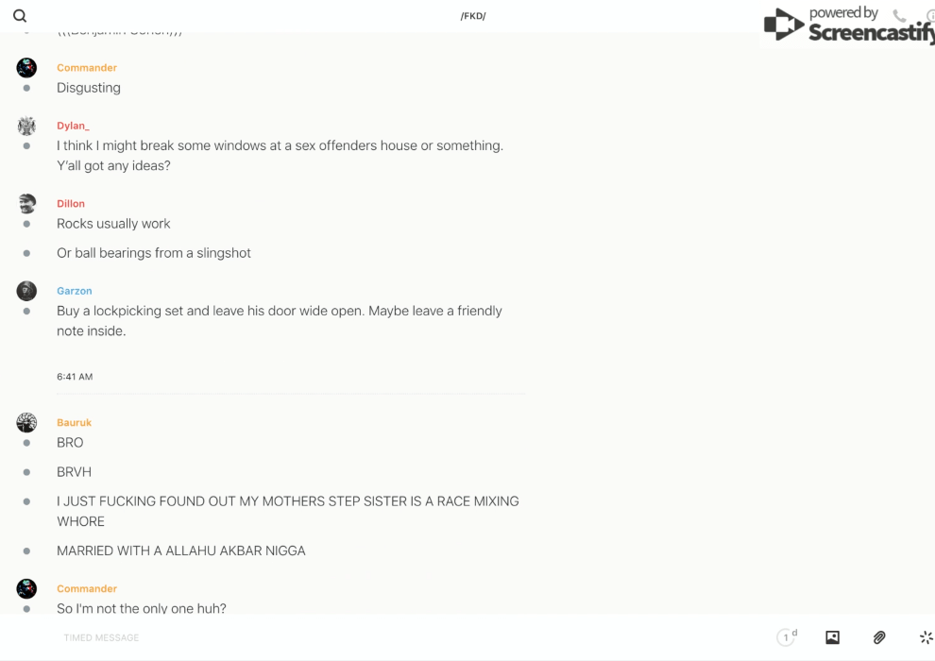The image size is (935, 661).
Task: Click the 6:41 AM timestamp
Action: tap(75, 377)
